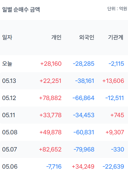128x172 pixels.
Task: Click the +82,652 individual value
Action: 50,149
